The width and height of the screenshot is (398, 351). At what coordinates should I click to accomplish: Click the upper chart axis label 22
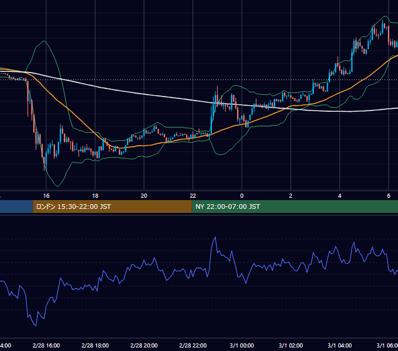tap(193, 196)
